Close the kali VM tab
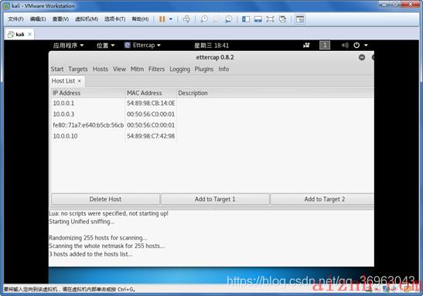The height and width of the screenshot is (296, 423). pos(29,34)
